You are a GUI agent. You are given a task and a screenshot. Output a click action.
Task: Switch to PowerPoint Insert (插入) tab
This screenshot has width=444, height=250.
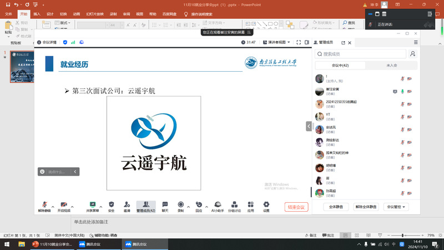(37, 14)
